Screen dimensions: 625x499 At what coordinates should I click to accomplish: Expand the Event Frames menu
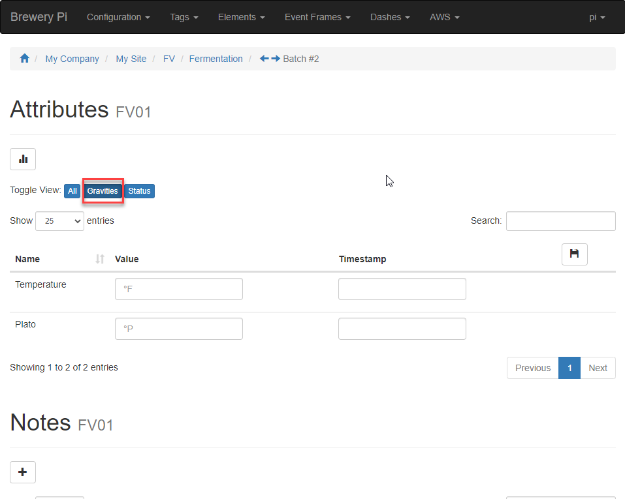(x=317, y=17)
